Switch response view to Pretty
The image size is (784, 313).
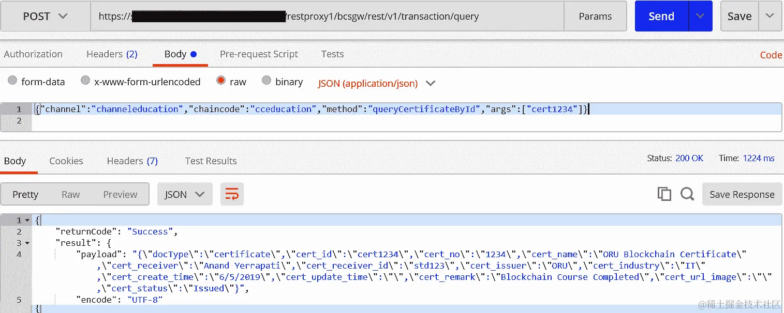click(25, 194)
